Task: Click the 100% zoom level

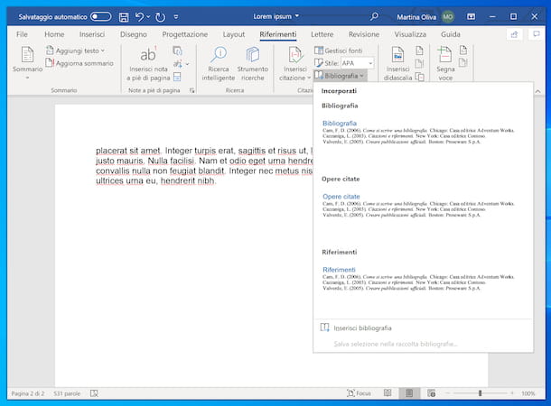Action: click(528, 393)
